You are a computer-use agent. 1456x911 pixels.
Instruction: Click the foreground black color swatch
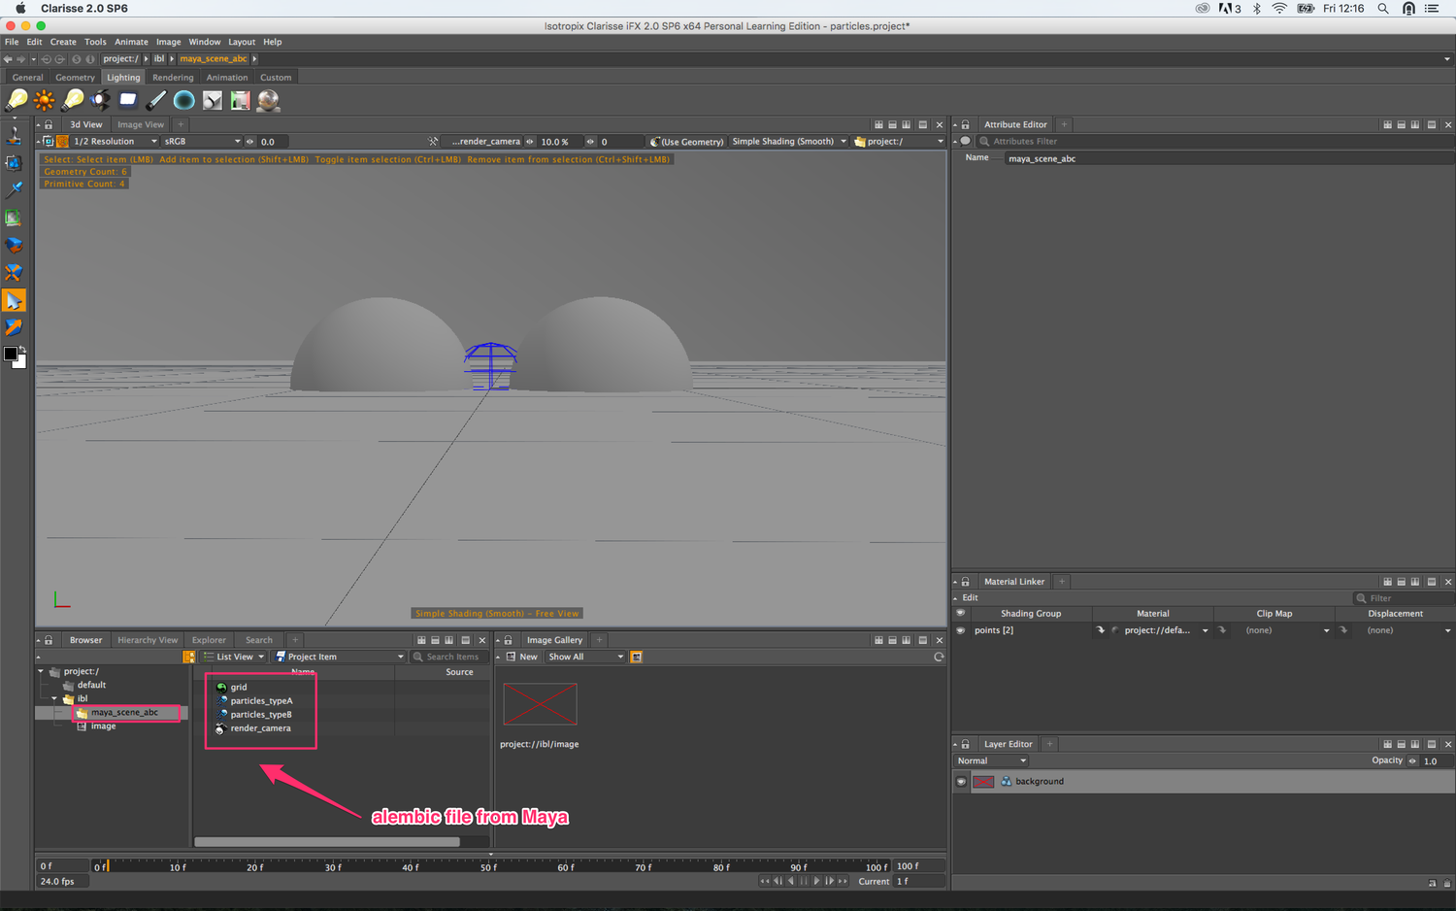[11, 354]
